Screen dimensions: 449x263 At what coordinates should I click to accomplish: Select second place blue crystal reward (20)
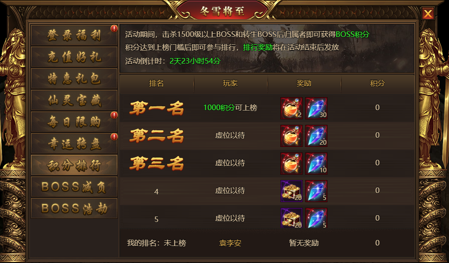point(316,136)
